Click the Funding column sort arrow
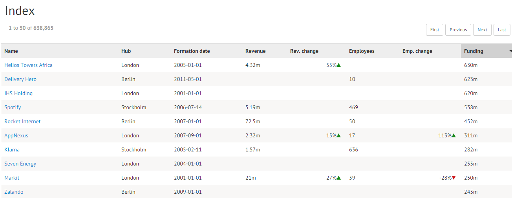 point(510,51)
